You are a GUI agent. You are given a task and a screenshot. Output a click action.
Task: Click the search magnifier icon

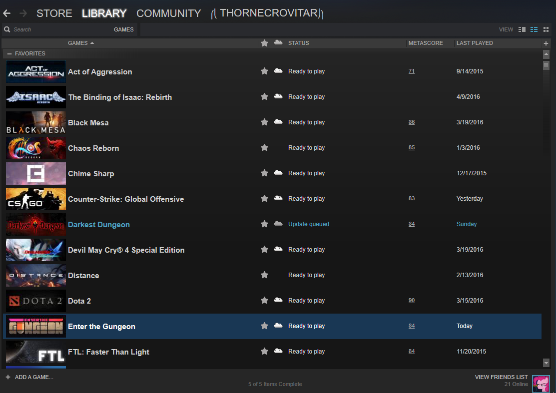(x=6, y=29)
